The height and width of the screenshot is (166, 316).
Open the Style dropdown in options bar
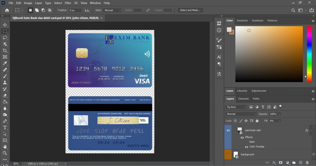click(x=112, y=10)
